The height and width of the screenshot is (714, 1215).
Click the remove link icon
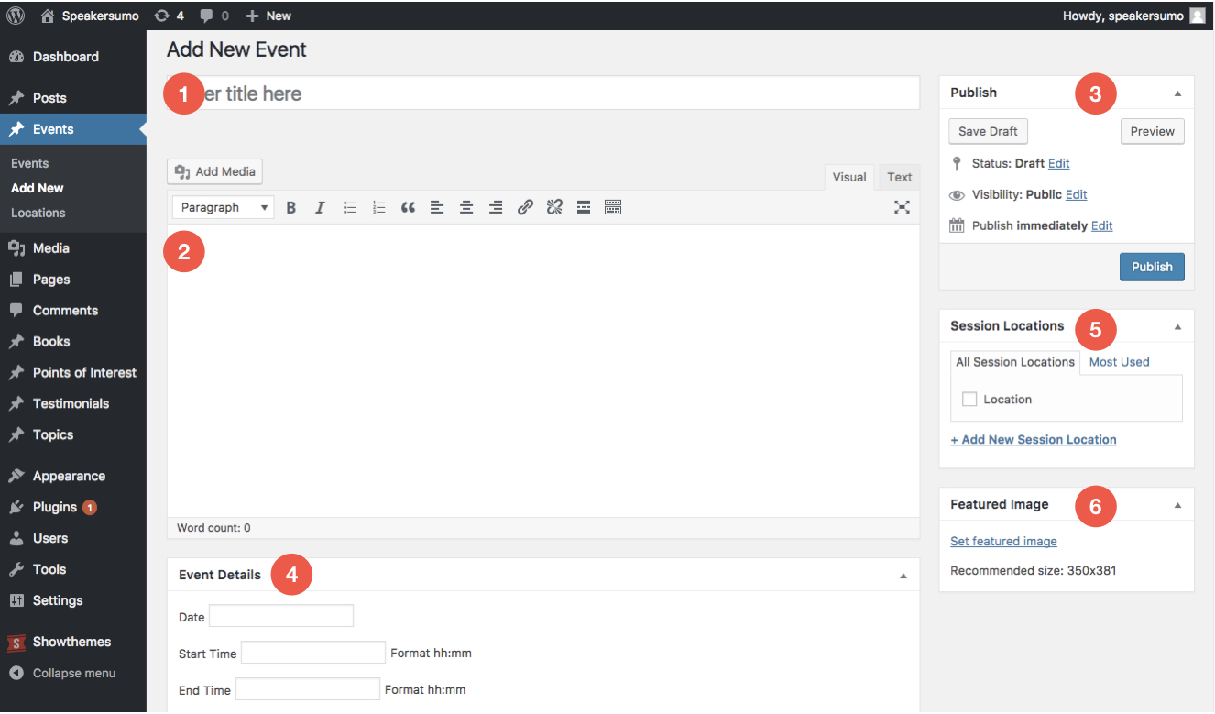(554, 208)
